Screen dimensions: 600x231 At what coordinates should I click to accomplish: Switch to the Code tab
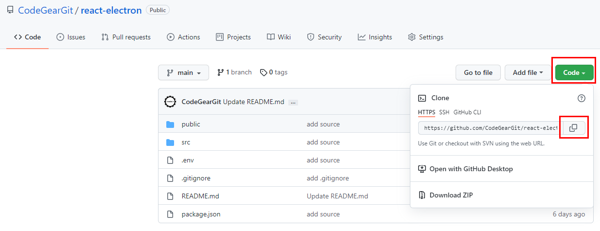[27, 37]
